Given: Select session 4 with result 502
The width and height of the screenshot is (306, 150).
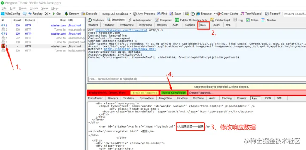Looking at the screenshot, I should coord(43,38).
